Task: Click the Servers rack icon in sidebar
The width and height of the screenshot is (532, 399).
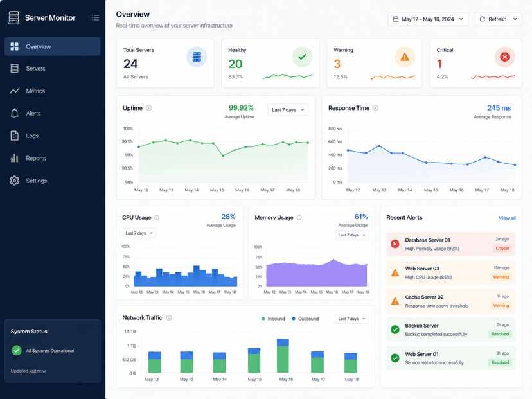Action: (x=14, y=68)
